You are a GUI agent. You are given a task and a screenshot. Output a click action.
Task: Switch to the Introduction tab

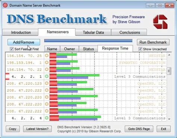click(20, 32)
